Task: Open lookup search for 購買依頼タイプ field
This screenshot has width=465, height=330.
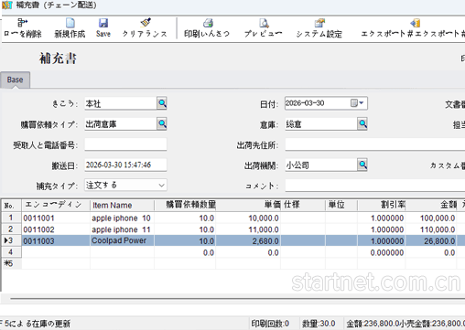Action: pos(162,123)
